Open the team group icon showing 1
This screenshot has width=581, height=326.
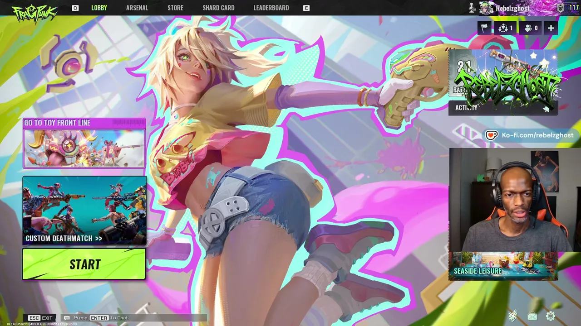[505, 28]
